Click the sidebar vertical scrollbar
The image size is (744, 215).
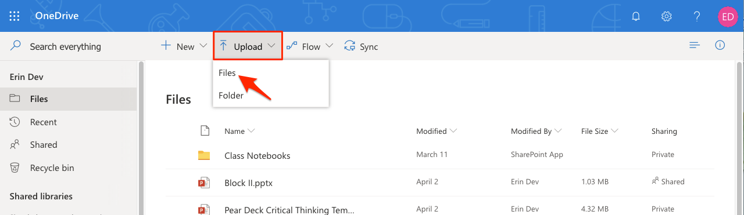coord(141,138)
